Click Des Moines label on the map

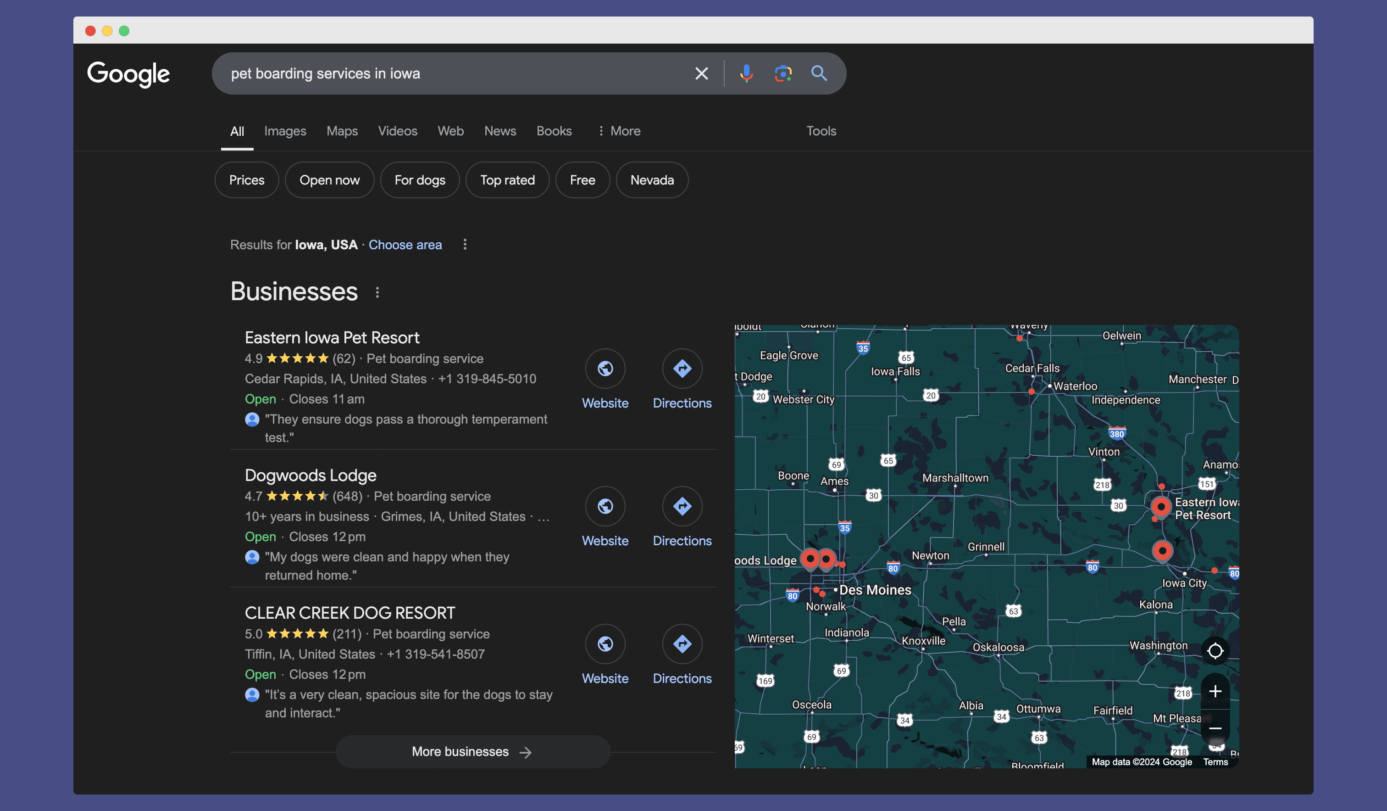click(875, 590)
